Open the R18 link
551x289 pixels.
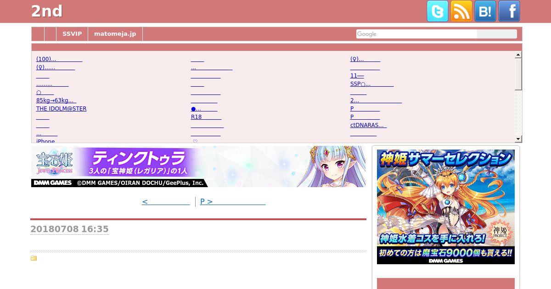206,117
